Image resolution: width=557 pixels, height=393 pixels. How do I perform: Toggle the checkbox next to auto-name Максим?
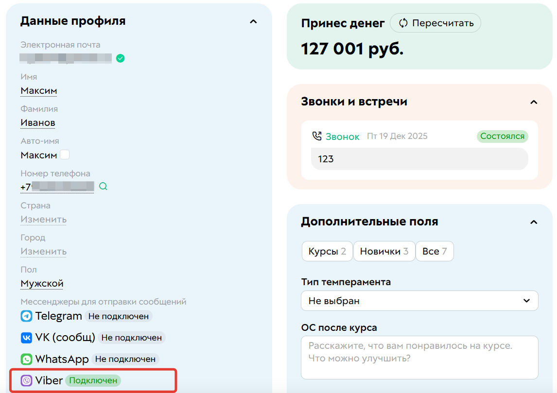click(x=64, y=154)
